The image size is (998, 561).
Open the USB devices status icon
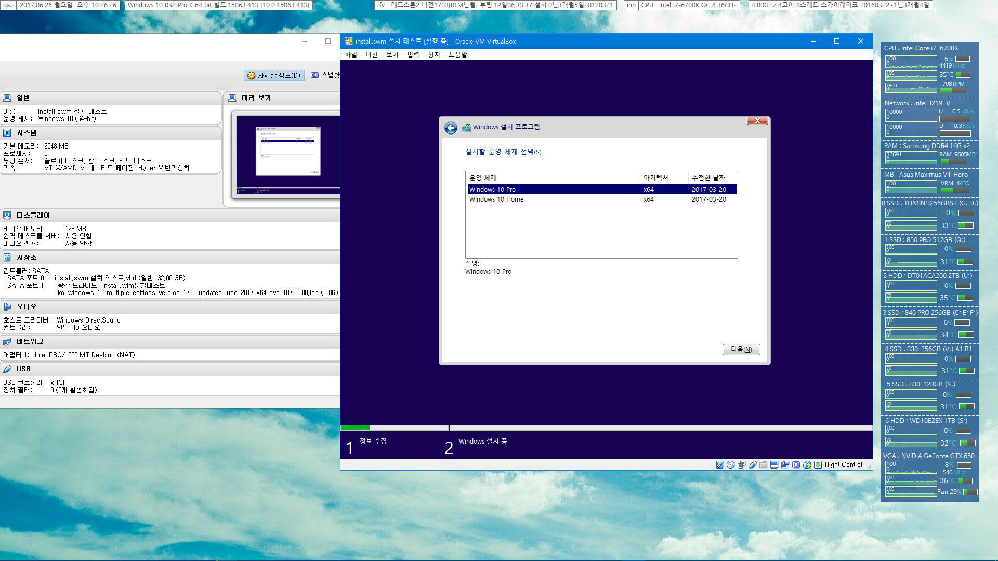[x=752, y=465]
